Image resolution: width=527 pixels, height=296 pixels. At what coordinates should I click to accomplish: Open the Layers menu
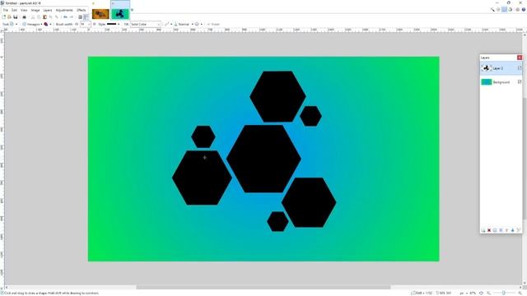click(48, 10)
